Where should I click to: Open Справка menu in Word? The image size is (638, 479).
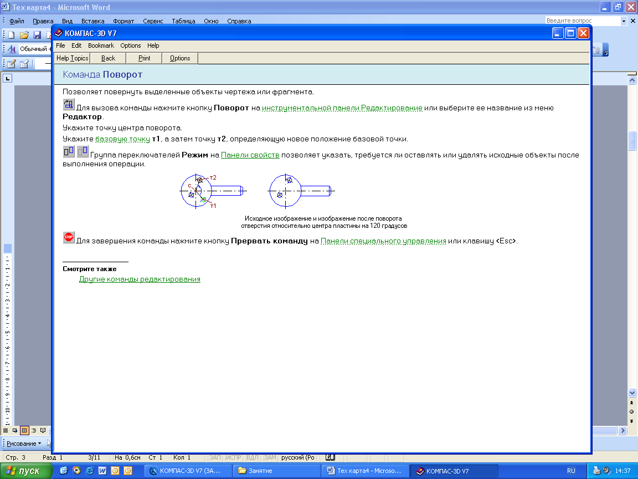(x=239, y=21)
